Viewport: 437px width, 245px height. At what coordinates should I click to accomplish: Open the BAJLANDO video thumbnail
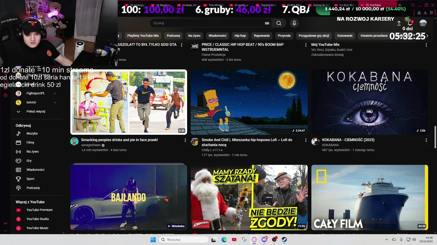tap(129, 197)
